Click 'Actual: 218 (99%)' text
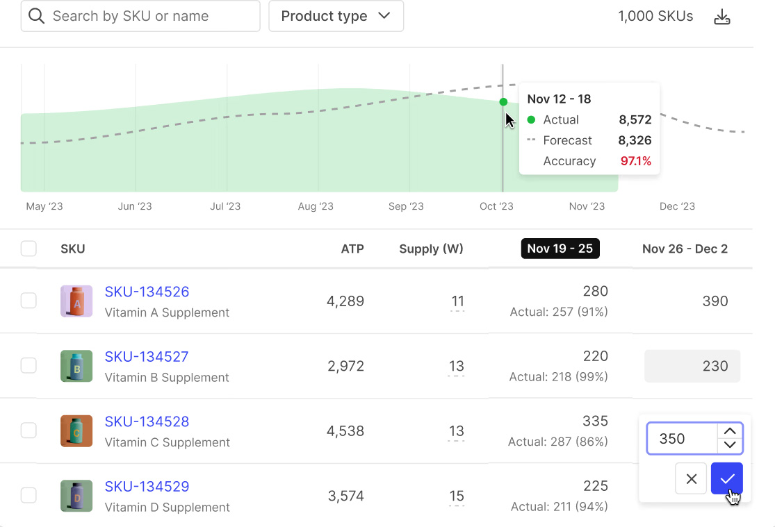775x527 pixels. [x=559, y=377]
